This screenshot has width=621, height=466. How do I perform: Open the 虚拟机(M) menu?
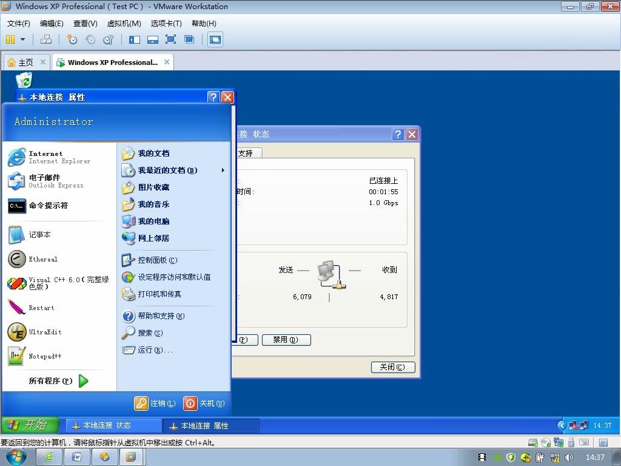(124, 24)
